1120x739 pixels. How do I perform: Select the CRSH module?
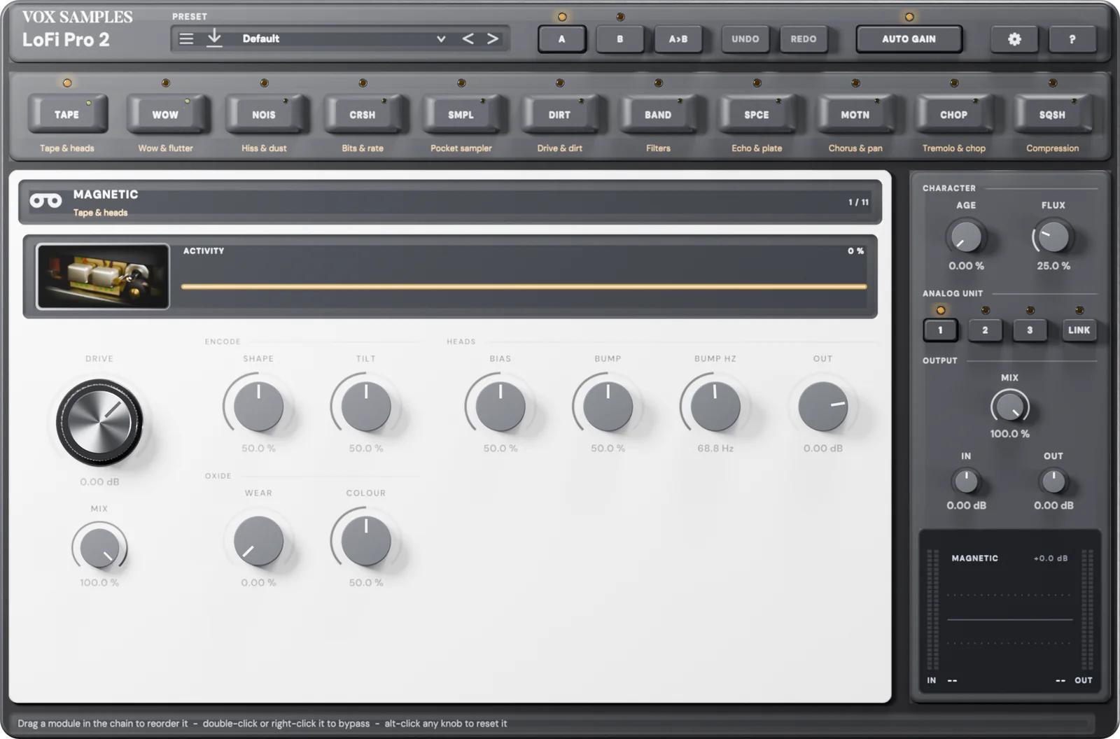tap(363, 114)
